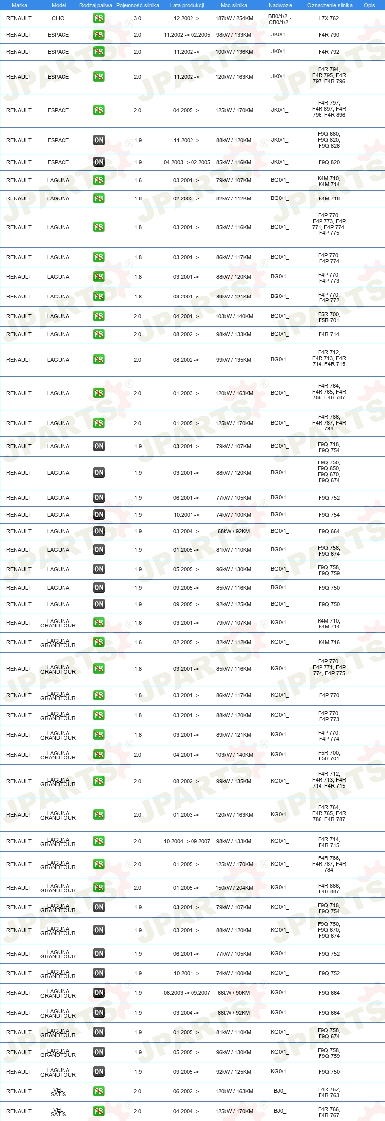Select engine code L7X 762

pyautogui.click(x=329, y=18)
